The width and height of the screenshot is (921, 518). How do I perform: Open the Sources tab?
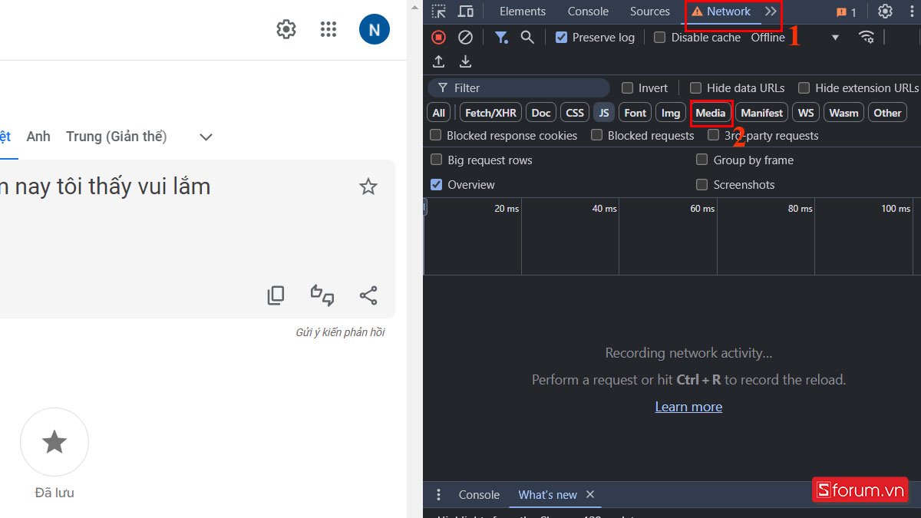[x=649, y=12]
